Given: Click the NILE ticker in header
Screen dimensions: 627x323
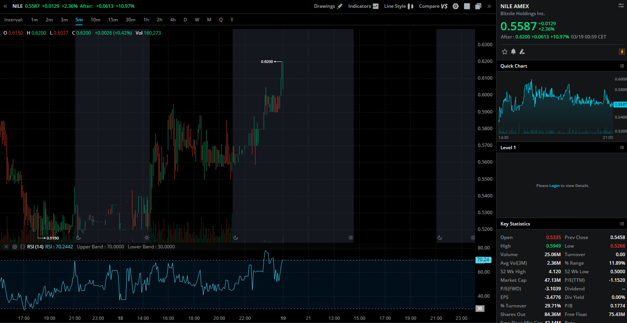Looking at the screenshot, I should coord(18,6).
